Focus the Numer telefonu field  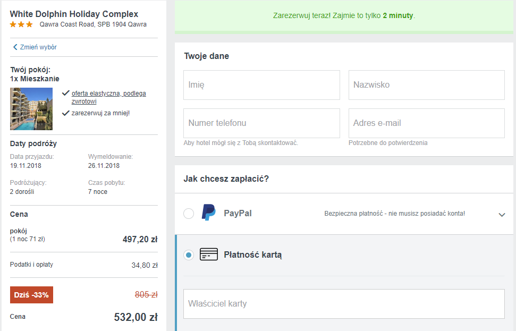pyautogui.click(x=261, y=123)
